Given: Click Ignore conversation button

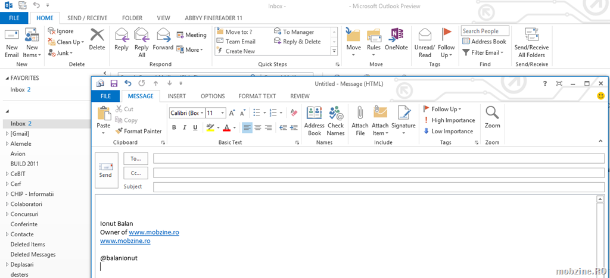Looking at the screenshot, I should coord(61,31).
